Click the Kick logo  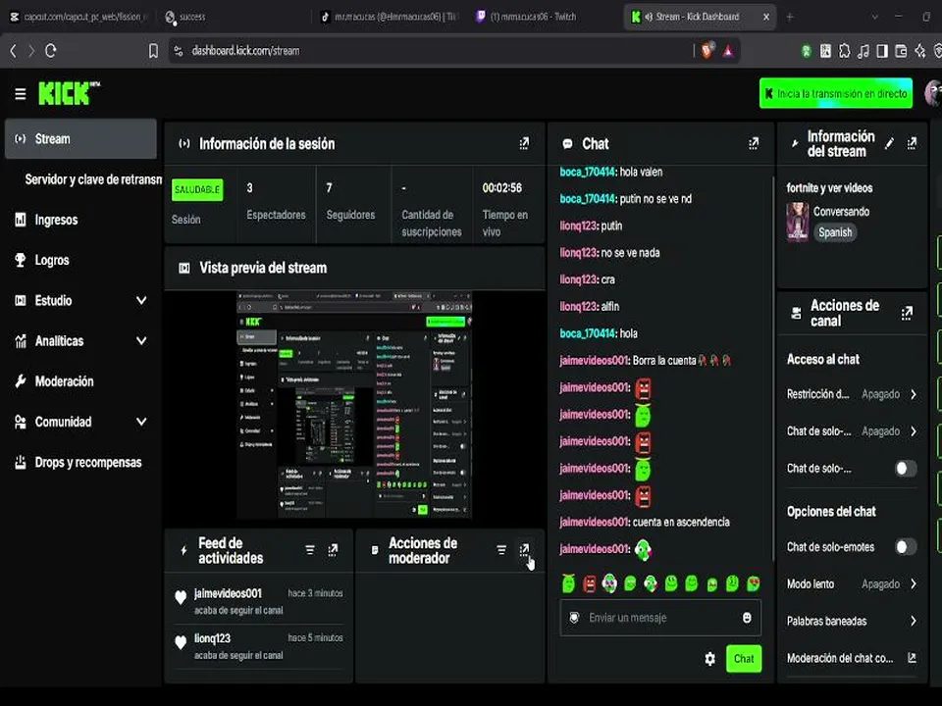(x=69, y=93)
